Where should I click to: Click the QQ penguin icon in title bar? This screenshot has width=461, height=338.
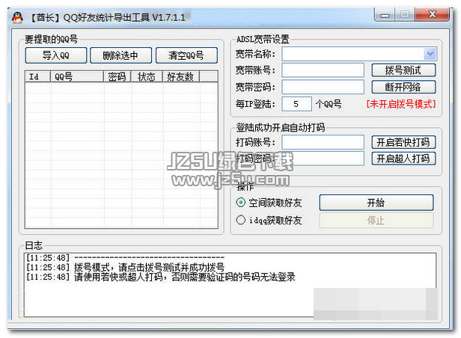click(18, 18)
